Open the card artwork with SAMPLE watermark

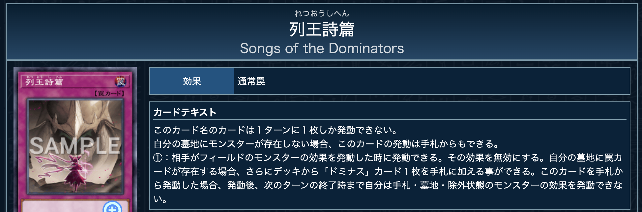click(x=75, y=146)
